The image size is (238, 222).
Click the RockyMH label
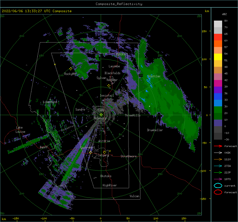click(x=70, y=74)
